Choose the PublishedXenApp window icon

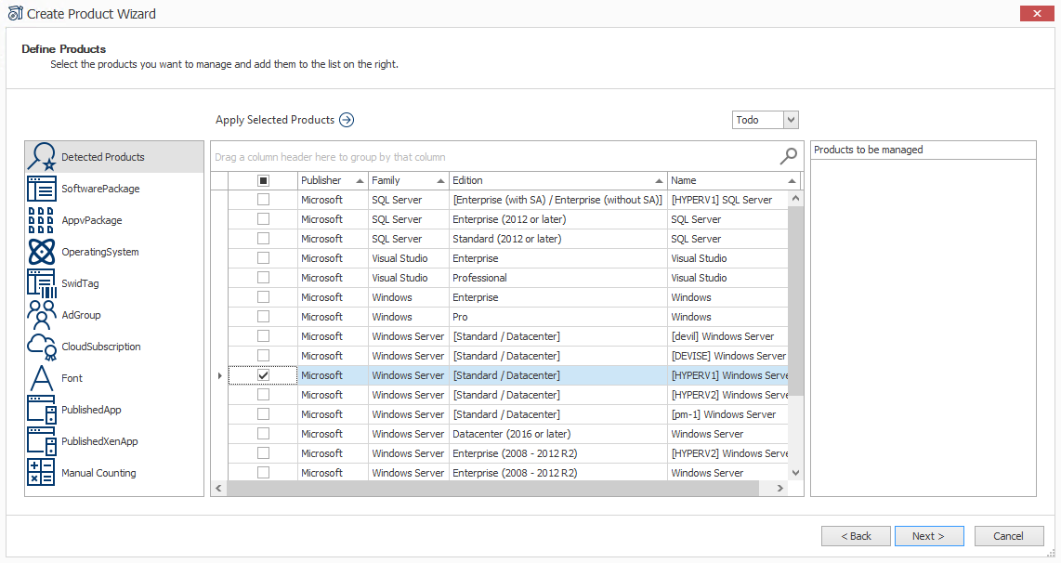(x=41, y=441)
